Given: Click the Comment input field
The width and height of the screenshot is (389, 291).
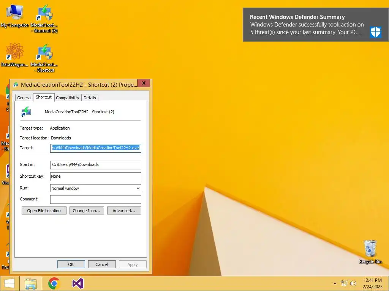Looking at the screenshot, I should click(95, 199).
